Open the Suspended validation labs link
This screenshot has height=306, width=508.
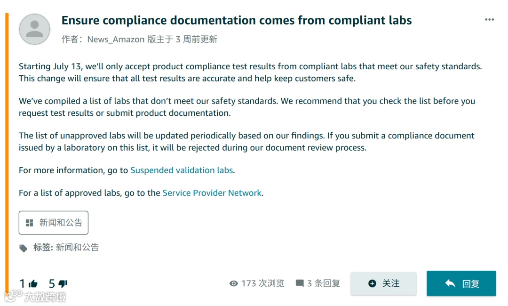click(182, 170)
